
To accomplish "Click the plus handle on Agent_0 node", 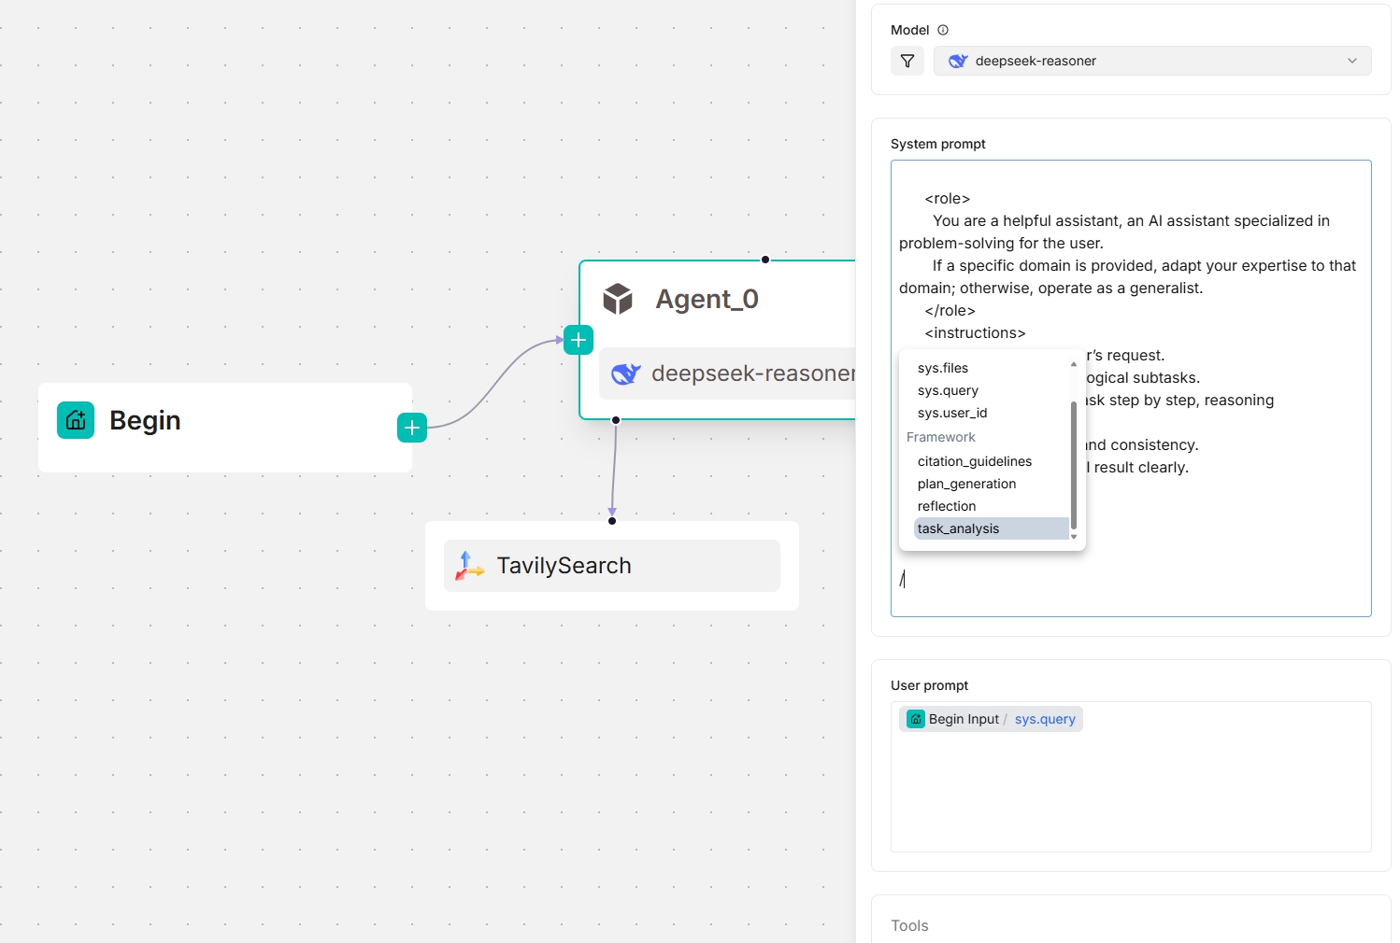I will 579,340.
